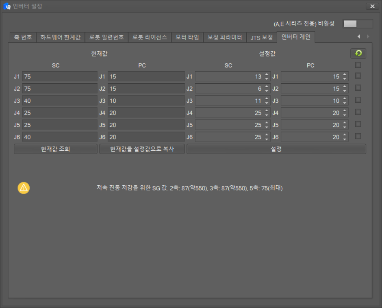
Task: Enable the J4 row checkbox
Action: [x=358, y=112]
